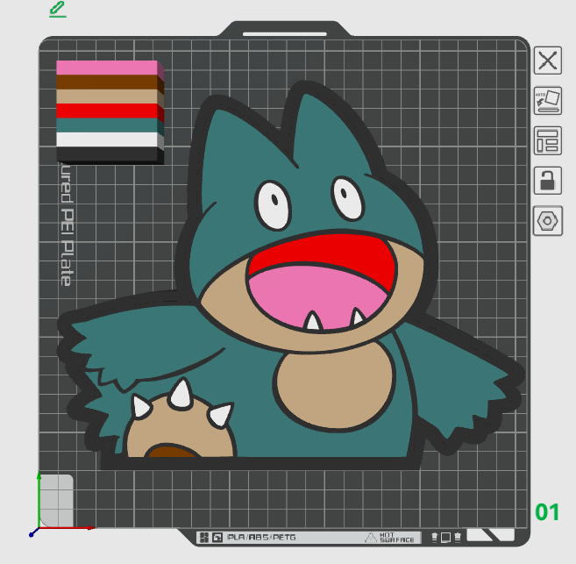Screen dimensions: 576x564
Task: Select the brown stripe on color block
Action: tap(105, 82)
